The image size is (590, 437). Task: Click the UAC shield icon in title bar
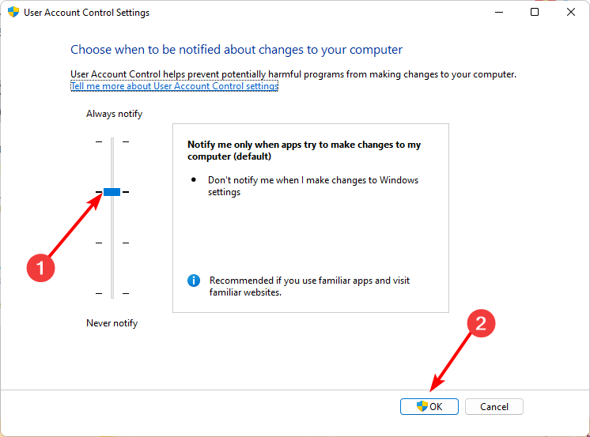pyautogui.click(x=13, y=12)
